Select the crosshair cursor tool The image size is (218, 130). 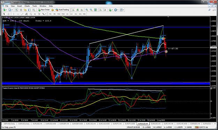(8, 14)
